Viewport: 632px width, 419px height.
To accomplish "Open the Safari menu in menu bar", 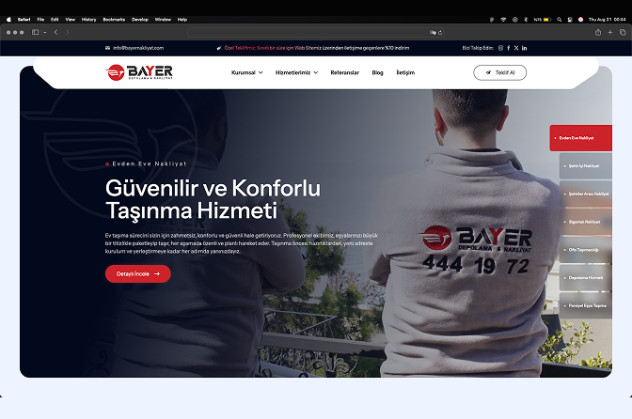I will (24, 20).
